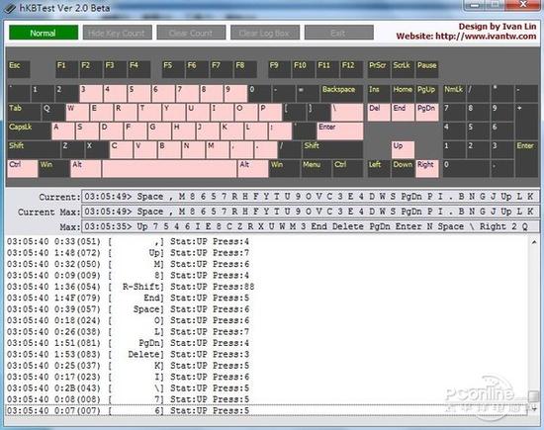544x430 pixels.
Task: Click the highlighted Enter key on main keyboard
Action: pos(340,130)
